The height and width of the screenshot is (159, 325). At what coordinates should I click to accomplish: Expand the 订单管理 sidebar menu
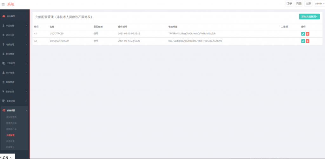pos(14,63)
